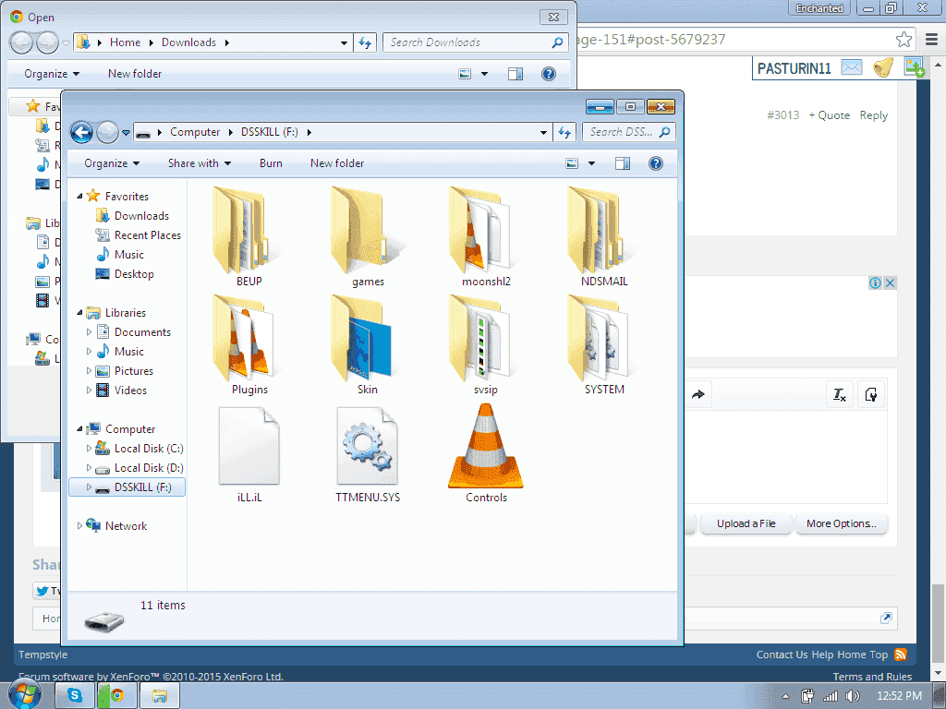Click Search Downloads field in Open dialog
The width and height of the screenshot is (946, 709).
[476, 42]
